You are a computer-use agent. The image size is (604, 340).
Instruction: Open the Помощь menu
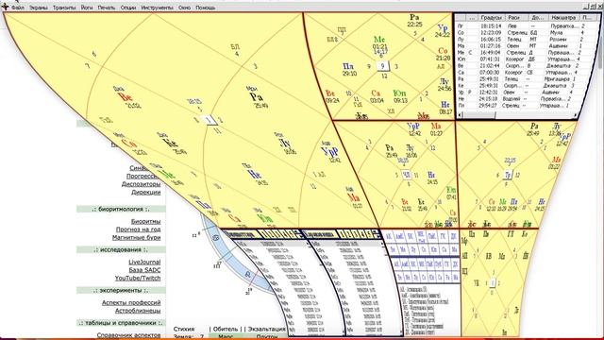pos(206,8)
